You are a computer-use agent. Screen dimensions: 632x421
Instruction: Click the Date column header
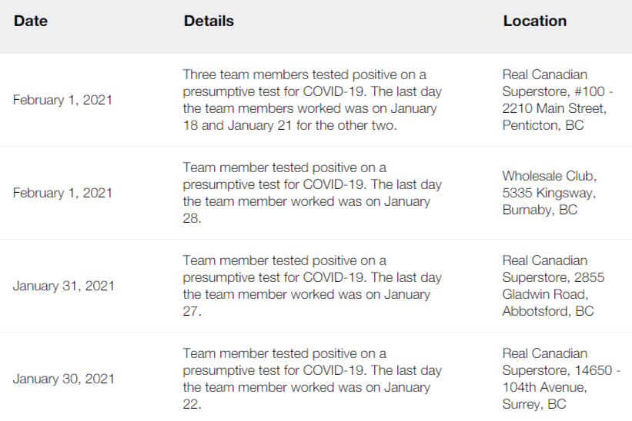[x=31, y=21]
